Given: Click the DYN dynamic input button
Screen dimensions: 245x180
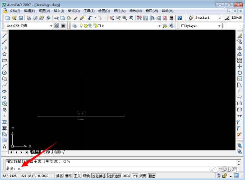Looking at the screenshot, I should [x=135, y=176].
